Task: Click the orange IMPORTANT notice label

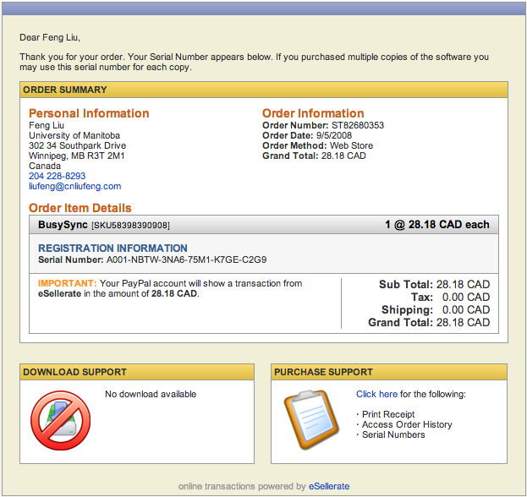Action: tap(67, 283)
